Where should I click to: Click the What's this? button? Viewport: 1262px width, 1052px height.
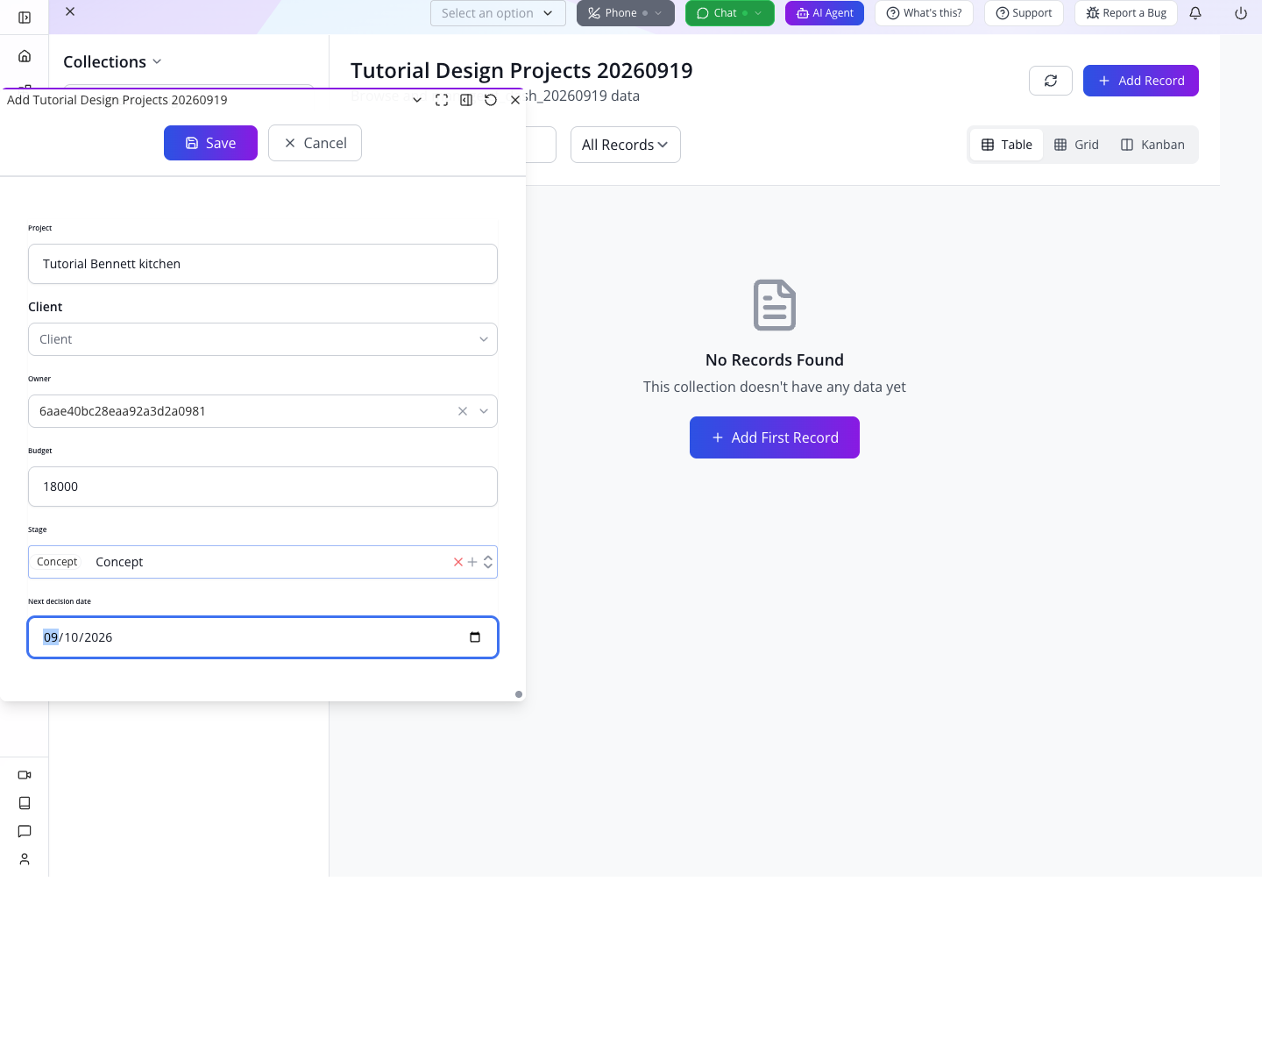tap(924, 13)
